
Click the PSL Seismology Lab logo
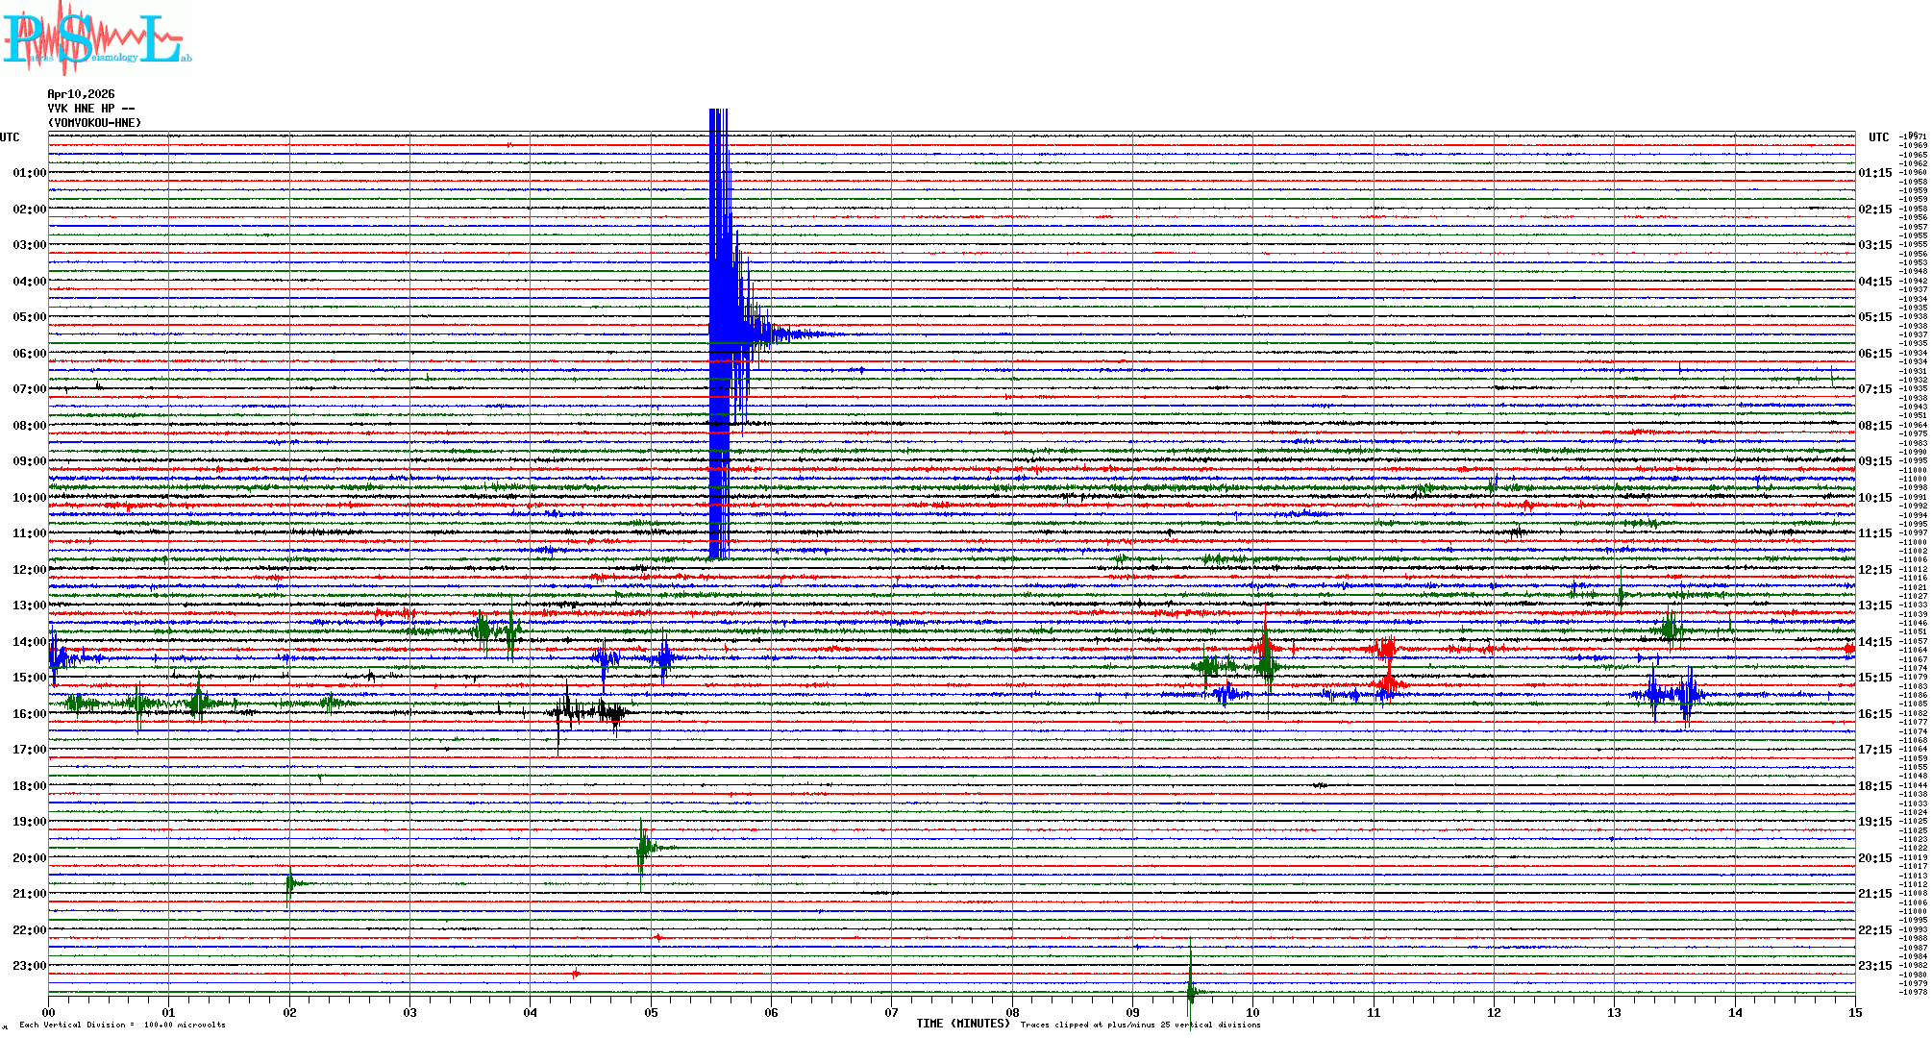point(96,38)
